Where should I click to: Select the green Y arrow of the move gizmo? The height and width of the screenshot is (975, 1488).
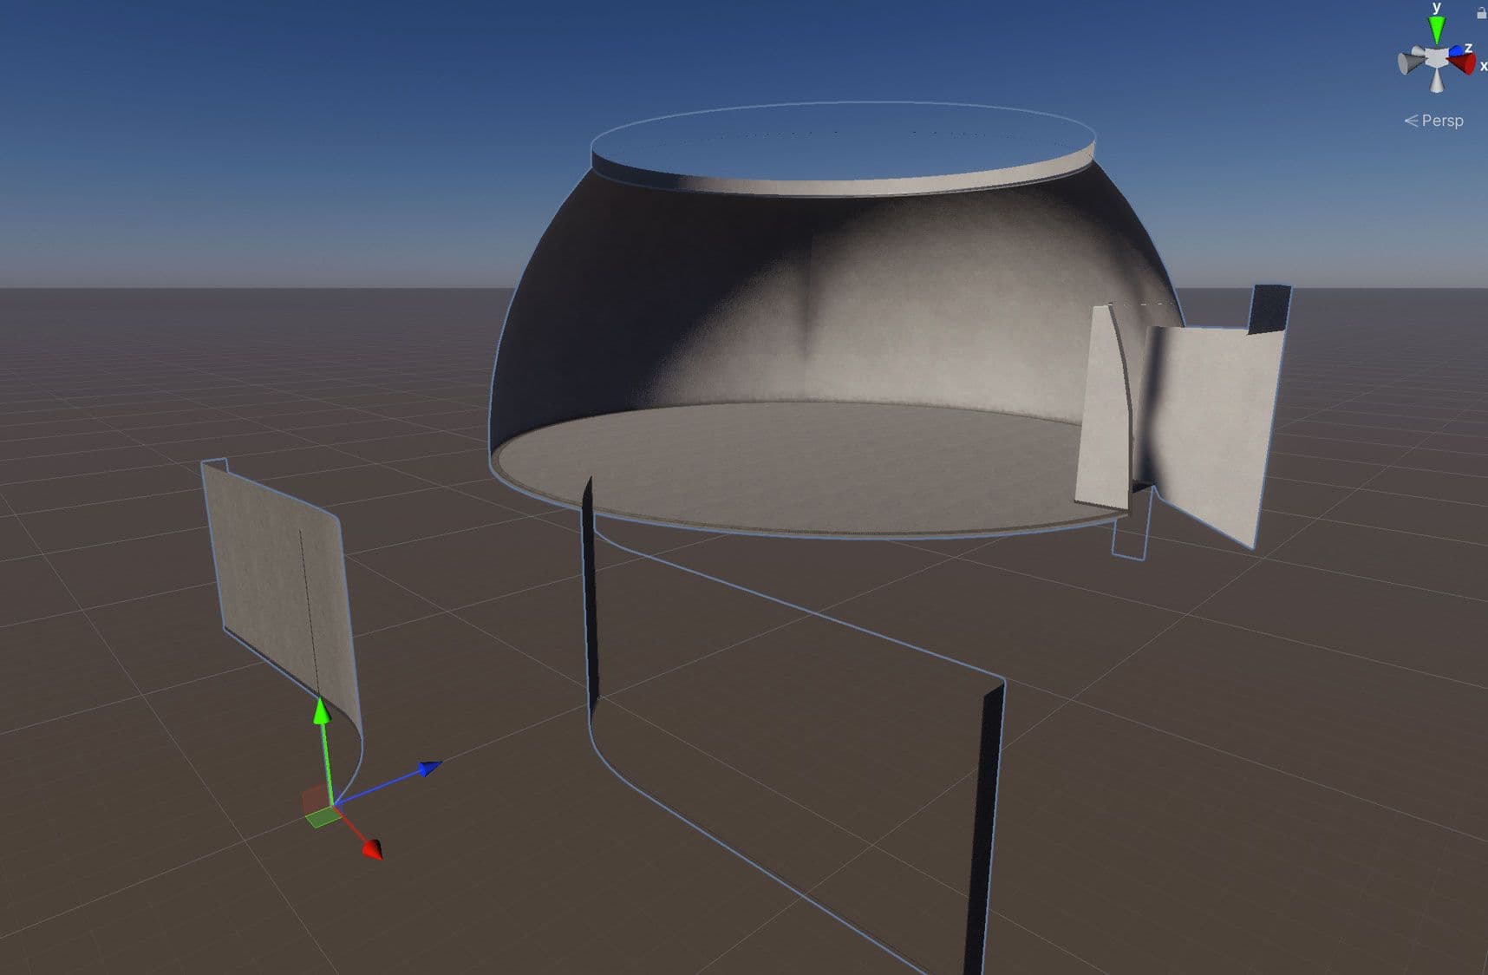coord(322,713)
